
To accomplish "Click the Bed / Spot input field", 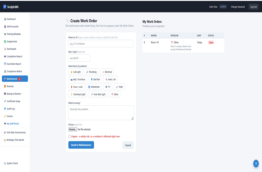I will pyautogui.click(x=79, y=58).
